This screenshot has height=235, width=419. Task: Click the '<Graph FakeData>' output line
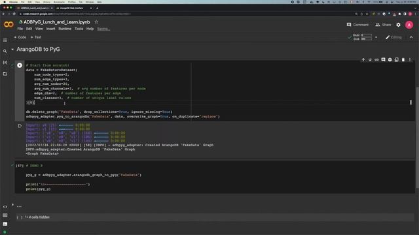pyautogui.click(x=42, y=154)
